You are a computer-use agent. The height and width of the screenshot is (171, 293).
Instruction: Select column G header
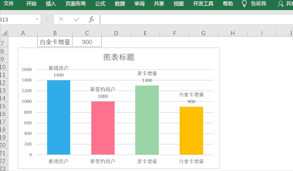click(204, 33)
